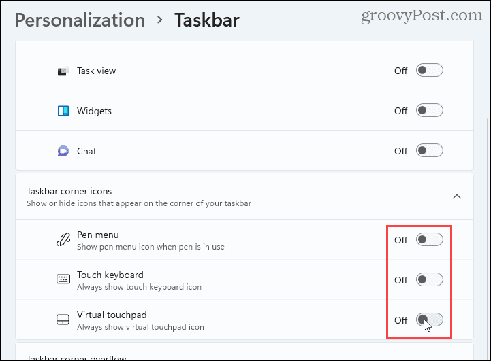The height and width of the screenshot is (361, 491).
Task: Go back to Personalization breadcrumb
Action: pos(80,20)
